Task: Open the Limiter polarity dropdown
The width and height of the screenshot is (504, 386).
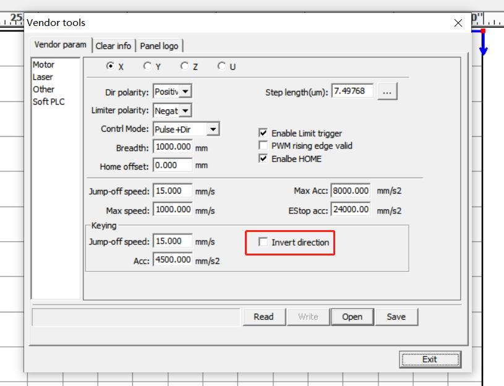Action: (186, 110)
